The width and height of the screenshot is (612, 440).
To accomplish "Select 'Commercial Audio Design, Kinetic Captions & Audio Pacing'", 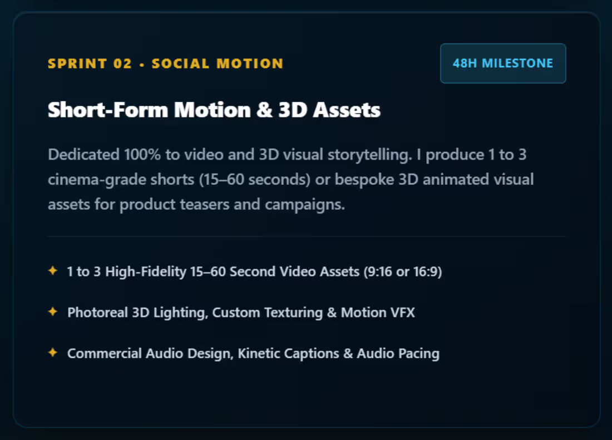I will [x=253, y=353].
